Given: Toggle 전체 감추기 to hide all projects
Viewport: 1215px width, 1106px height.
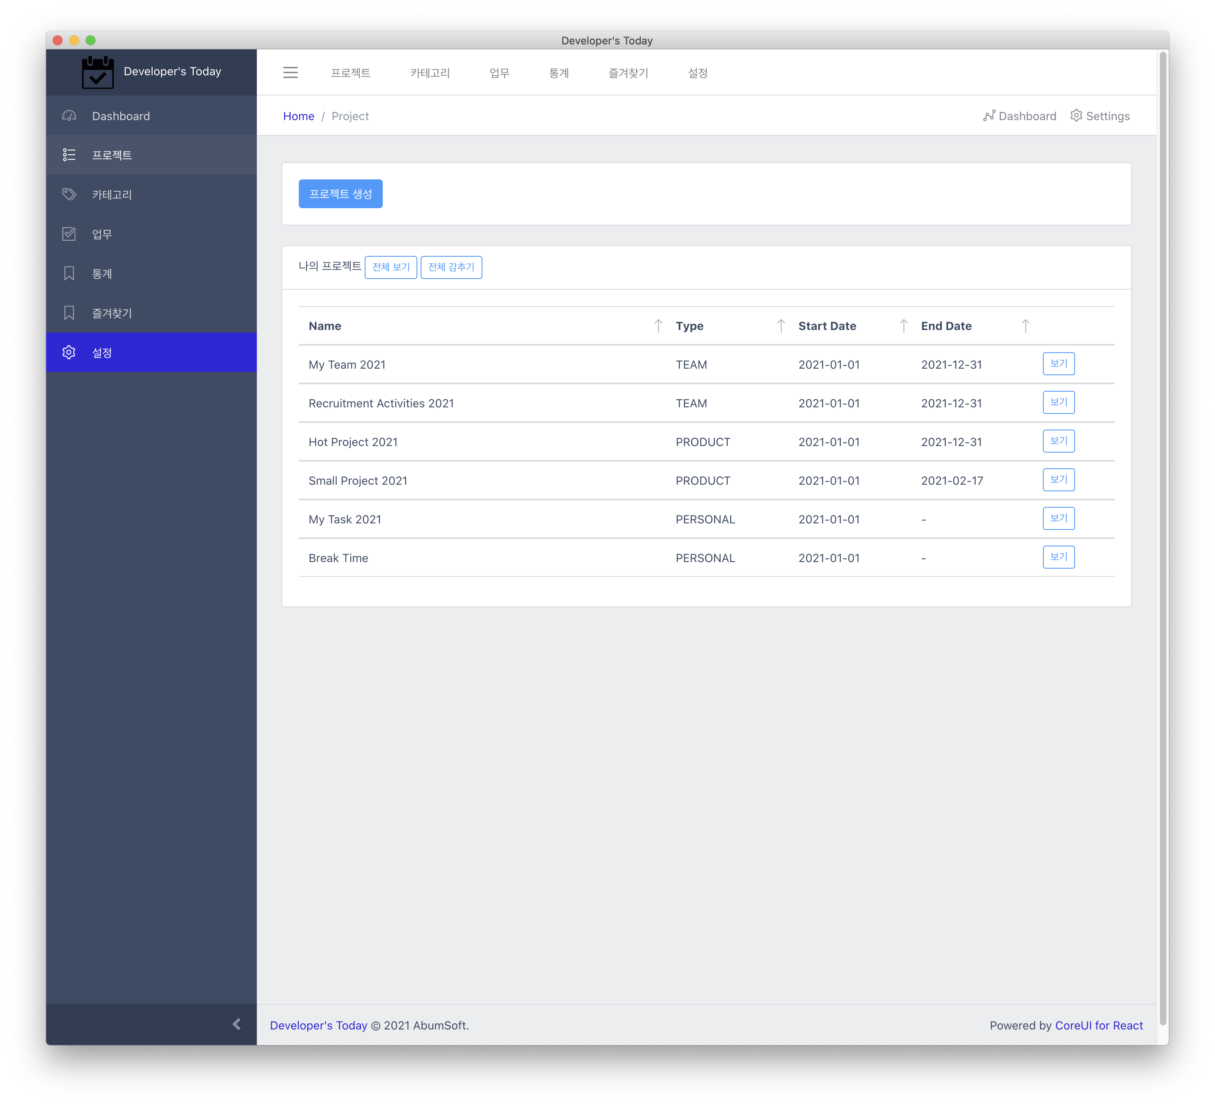Looking at the screenshot, I should click(x=451, y=267).
